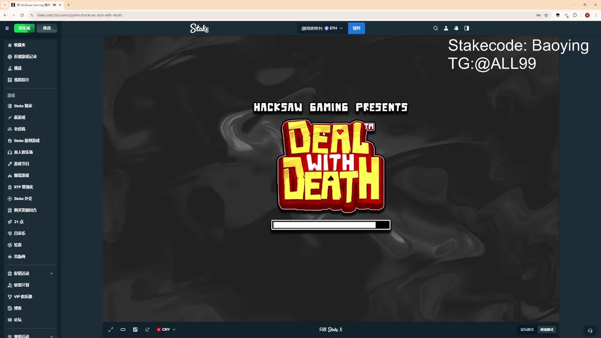
Task: Open notifications bell icon
Action: [456, 28]
